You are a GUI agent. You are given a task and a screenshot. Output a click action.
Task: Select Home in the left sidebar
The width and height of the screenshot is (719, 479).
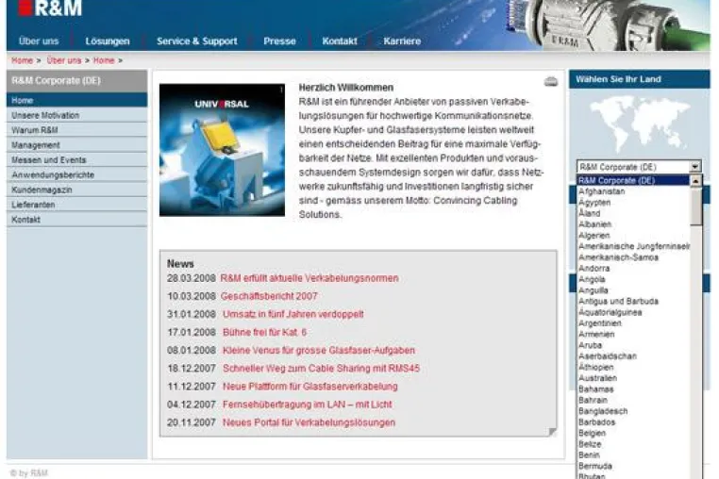point(77,100)
